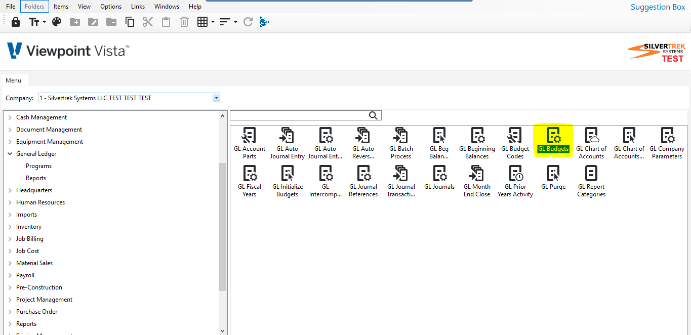The height and width of the screenshot is (335, 691).
Task: Launch GL Auto Journal Ent... form
Action: pyautogui.click(x=326, y=143)
